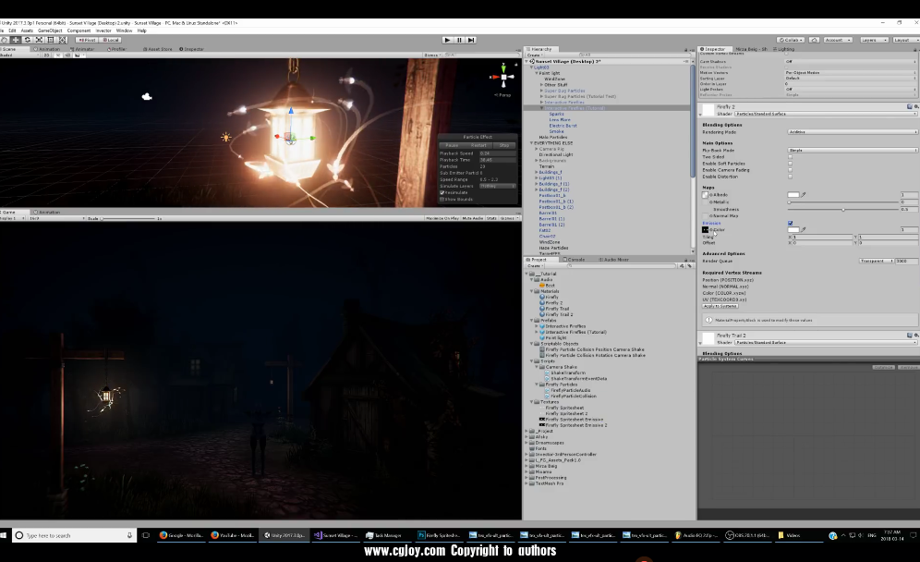
Task: Open the GameObject menu
Action: coord(50,31)
